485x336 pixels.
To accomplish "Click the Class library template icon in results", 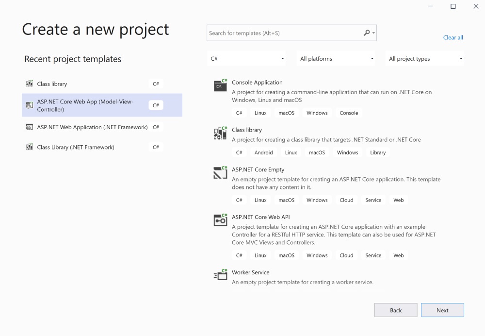I will pos(220,133).
